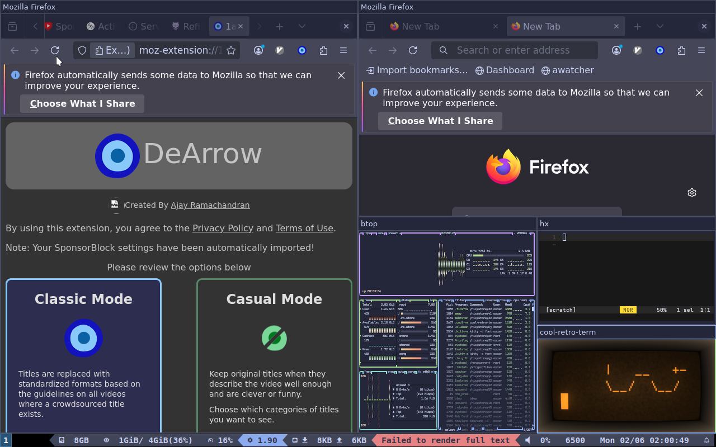
Task: Close the second New Tab
Action: [616, 26]
